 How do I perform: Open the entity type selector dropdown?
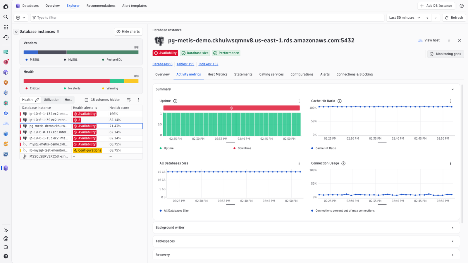[x=21, y=18]
